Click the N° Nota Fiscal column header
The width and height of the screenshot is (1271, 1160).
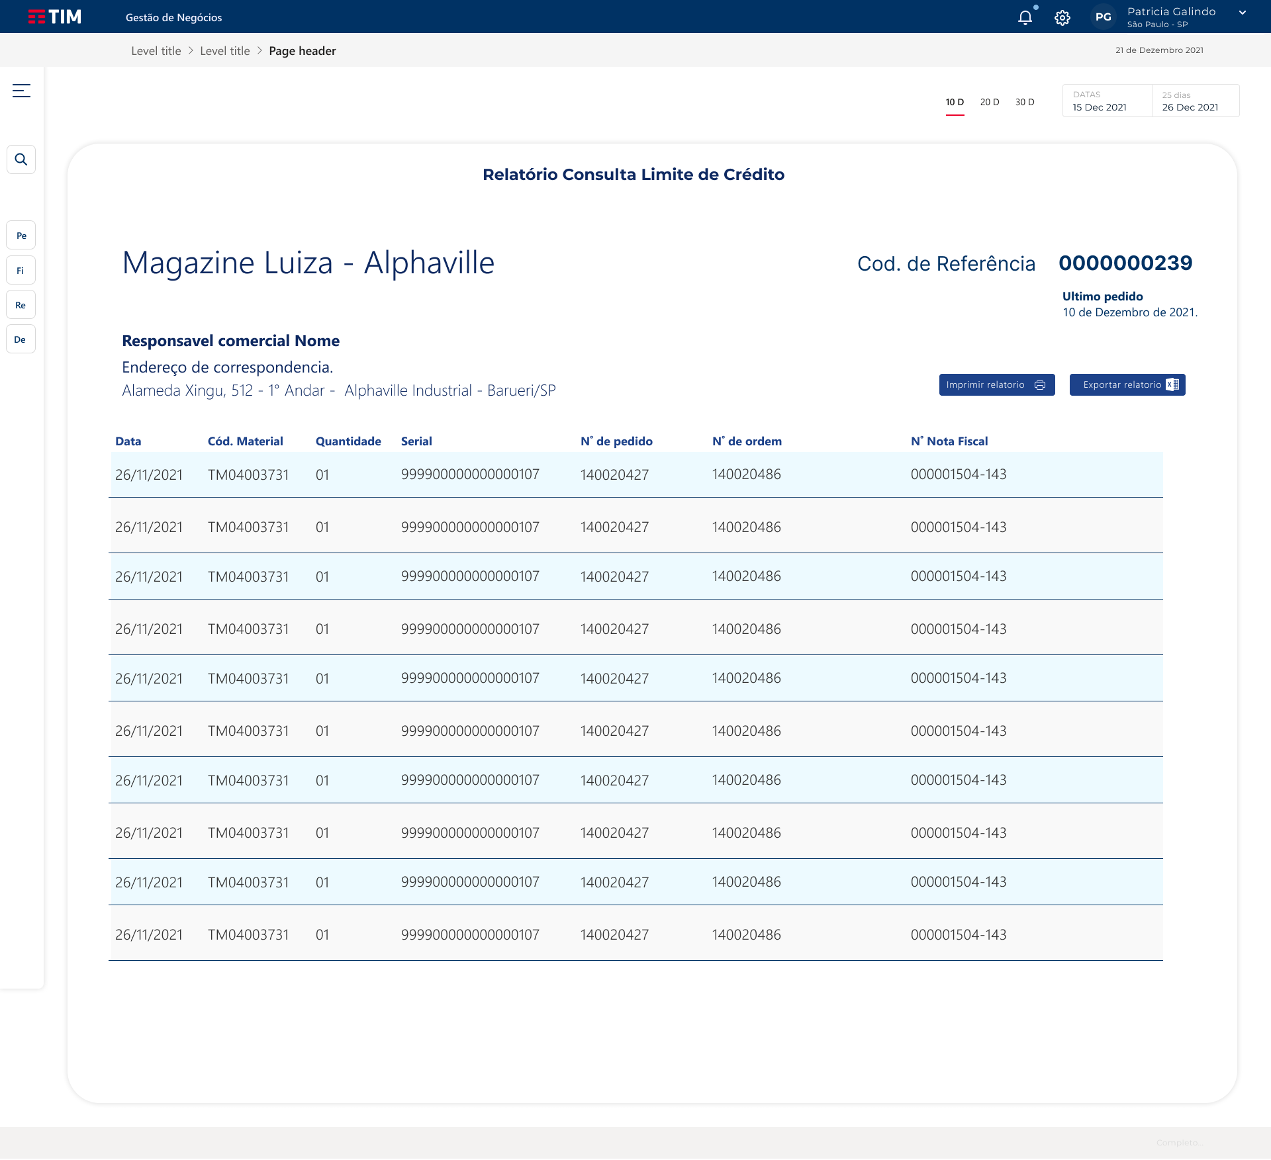point(949,441)
